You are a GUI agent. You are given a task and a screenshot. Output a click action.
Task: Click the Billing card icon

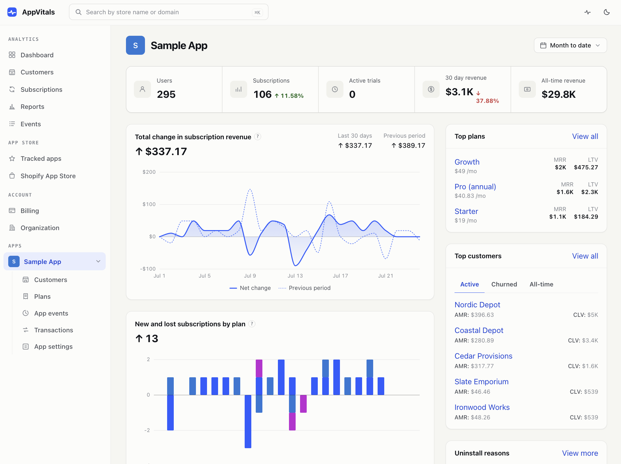[12, 211]
